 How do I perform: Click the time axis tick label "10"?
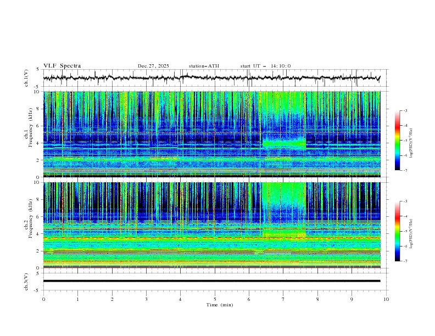pyautogui.click(x=386, y=299)
